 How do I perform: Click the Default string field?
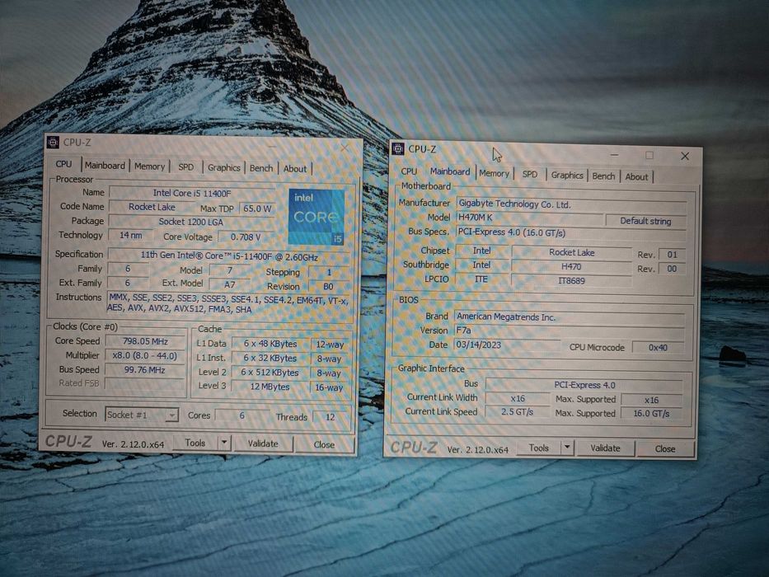coord(645,221)
